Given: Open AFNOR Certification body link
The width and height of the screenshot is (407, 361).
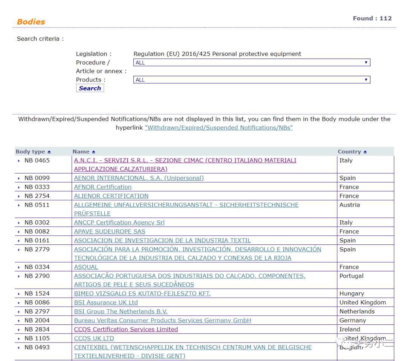Looking at the screenshot, I should [103, 187].
